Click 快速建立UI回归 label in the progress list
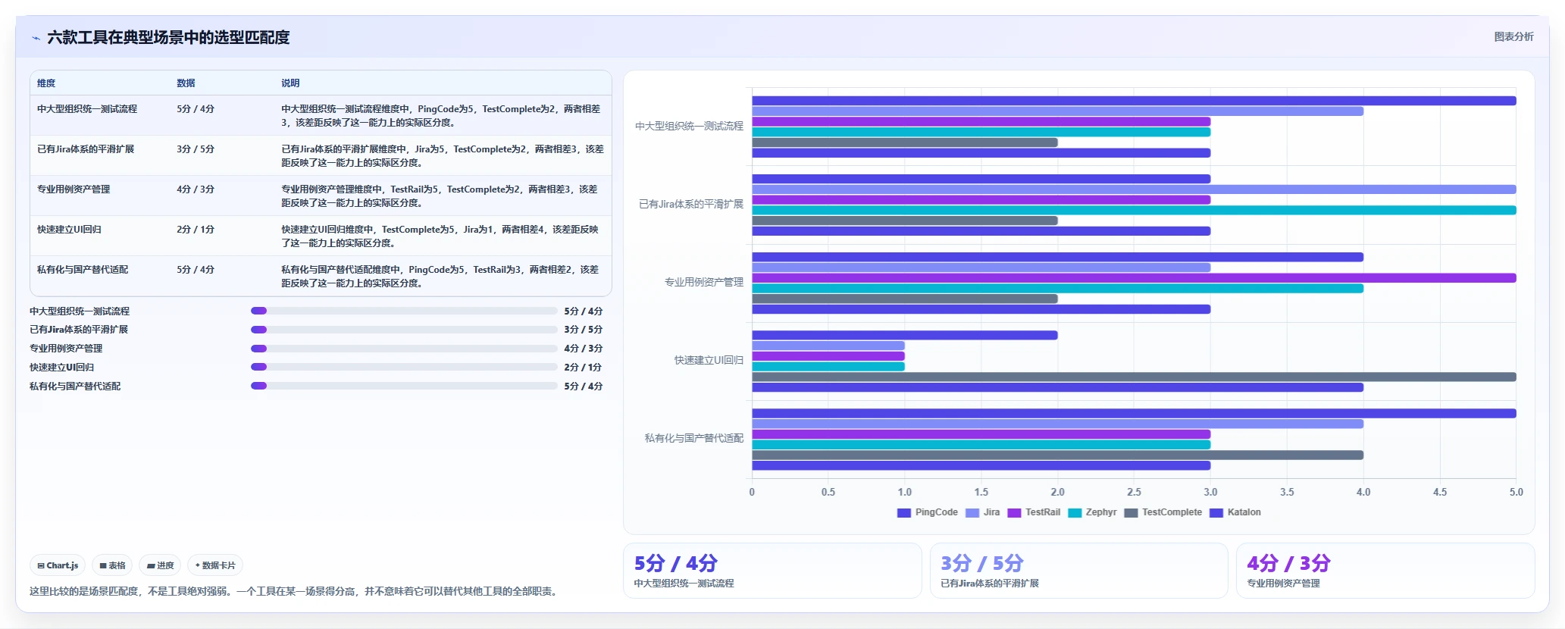Viewport: 1565px width, 629px height. coord(62,368)
